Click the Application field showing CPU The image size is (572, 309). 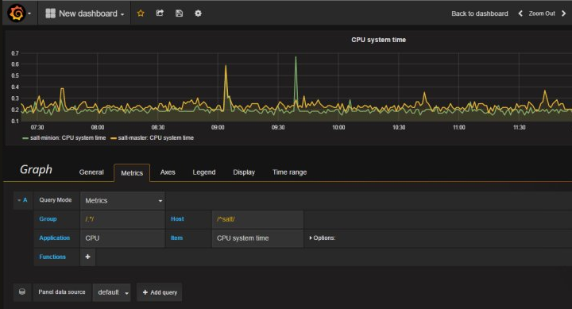(122, 238)
